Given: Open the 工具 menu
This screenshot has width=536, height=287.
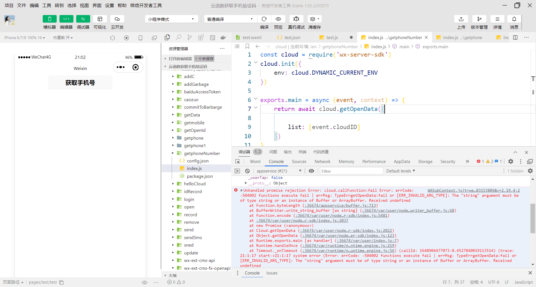Looking at the screenshot, I should pos(47,5).
